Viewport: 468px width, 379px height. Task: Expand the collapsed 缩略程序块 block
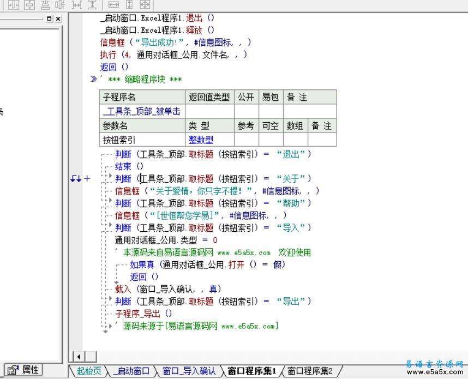pos(93,79)
